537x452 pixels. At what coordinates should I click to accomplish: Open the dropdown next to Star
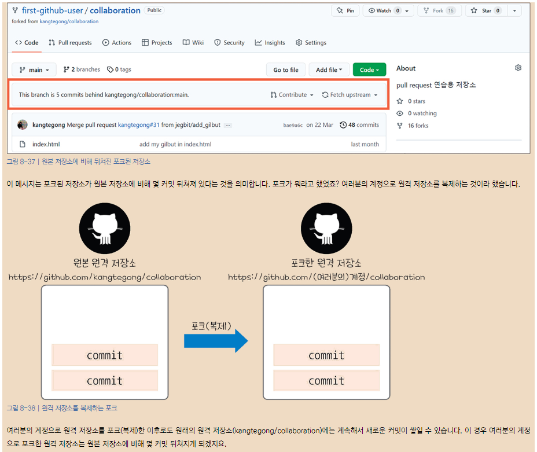[514, 10]
